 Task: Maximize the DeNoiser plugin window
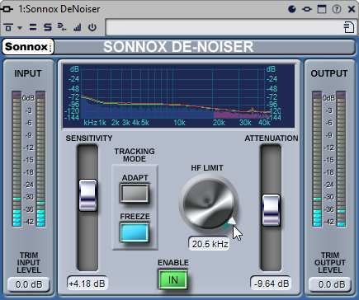tap(322, 9)
